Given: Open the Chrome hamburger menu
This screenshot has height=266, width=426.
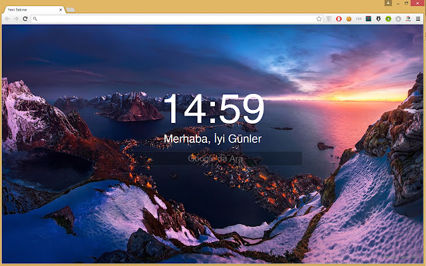Looking at the screenshot, I should [418, 19].
